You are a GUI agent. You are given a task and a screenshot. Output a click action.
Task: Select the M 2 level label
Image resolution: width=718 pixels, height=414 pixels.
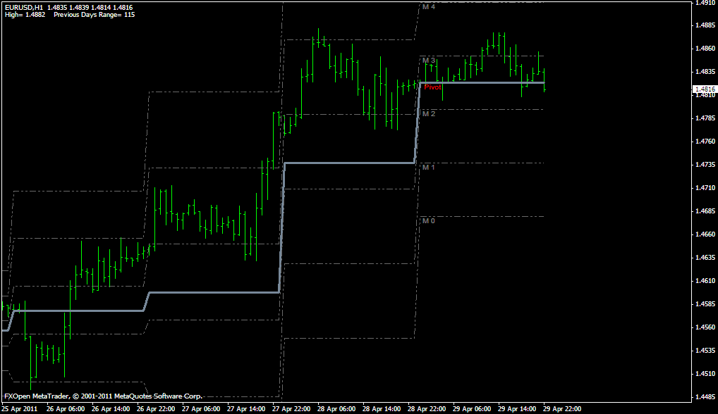[429, 114]
